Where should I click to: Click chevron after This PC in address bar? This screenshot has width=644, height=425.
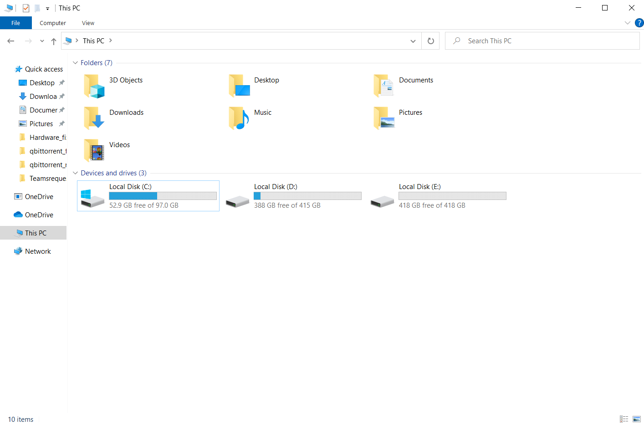[x=111, y=41]
